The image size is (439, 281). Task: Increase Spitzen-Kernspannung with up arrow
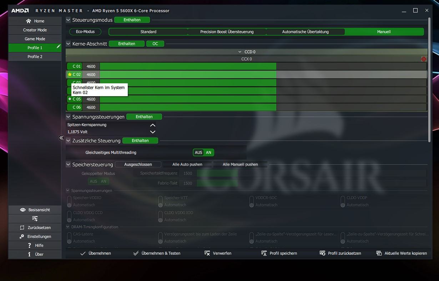tap(153, 125)
